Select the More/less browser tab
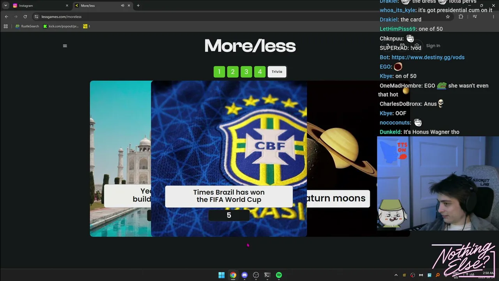499x281 pixels. (103, 5)
